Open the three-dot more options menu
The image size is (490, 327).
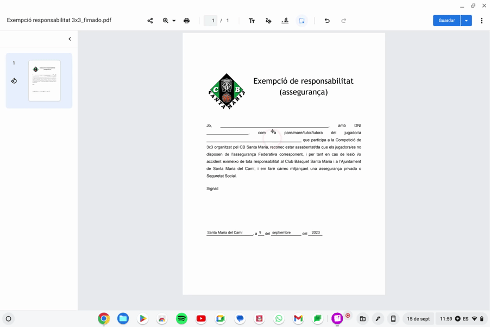pos(481,21)
